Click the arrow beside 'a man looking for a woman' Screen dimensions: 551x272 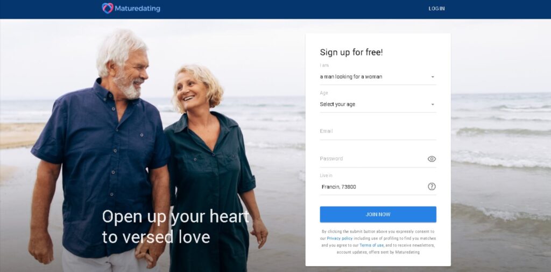coord(433,77)
